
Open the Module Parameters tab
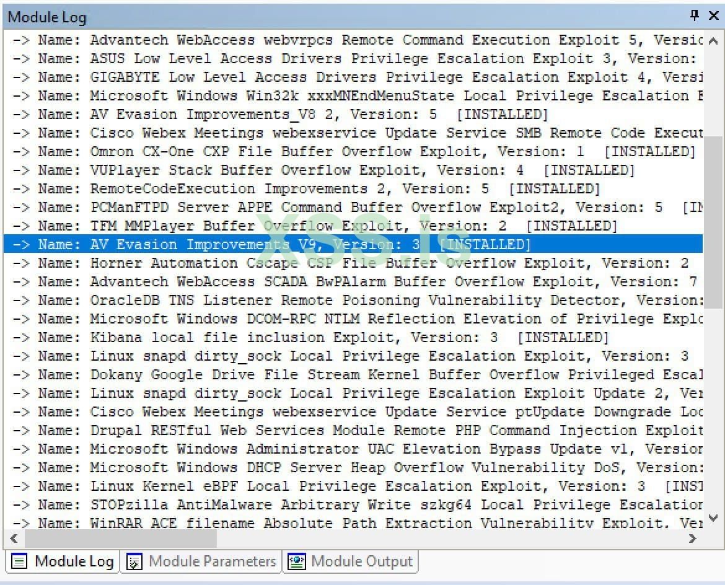click(x=201, y=561)
